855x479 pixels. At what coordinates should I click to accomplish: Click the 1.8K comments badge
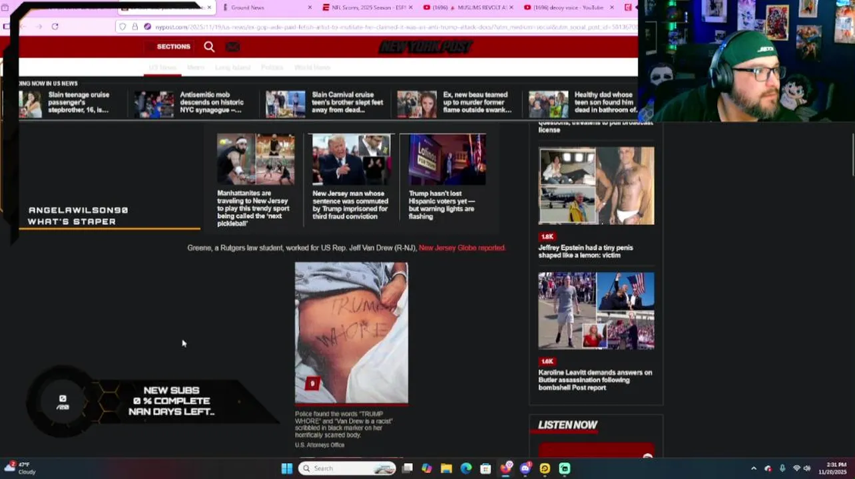click(x=547, y=236)
